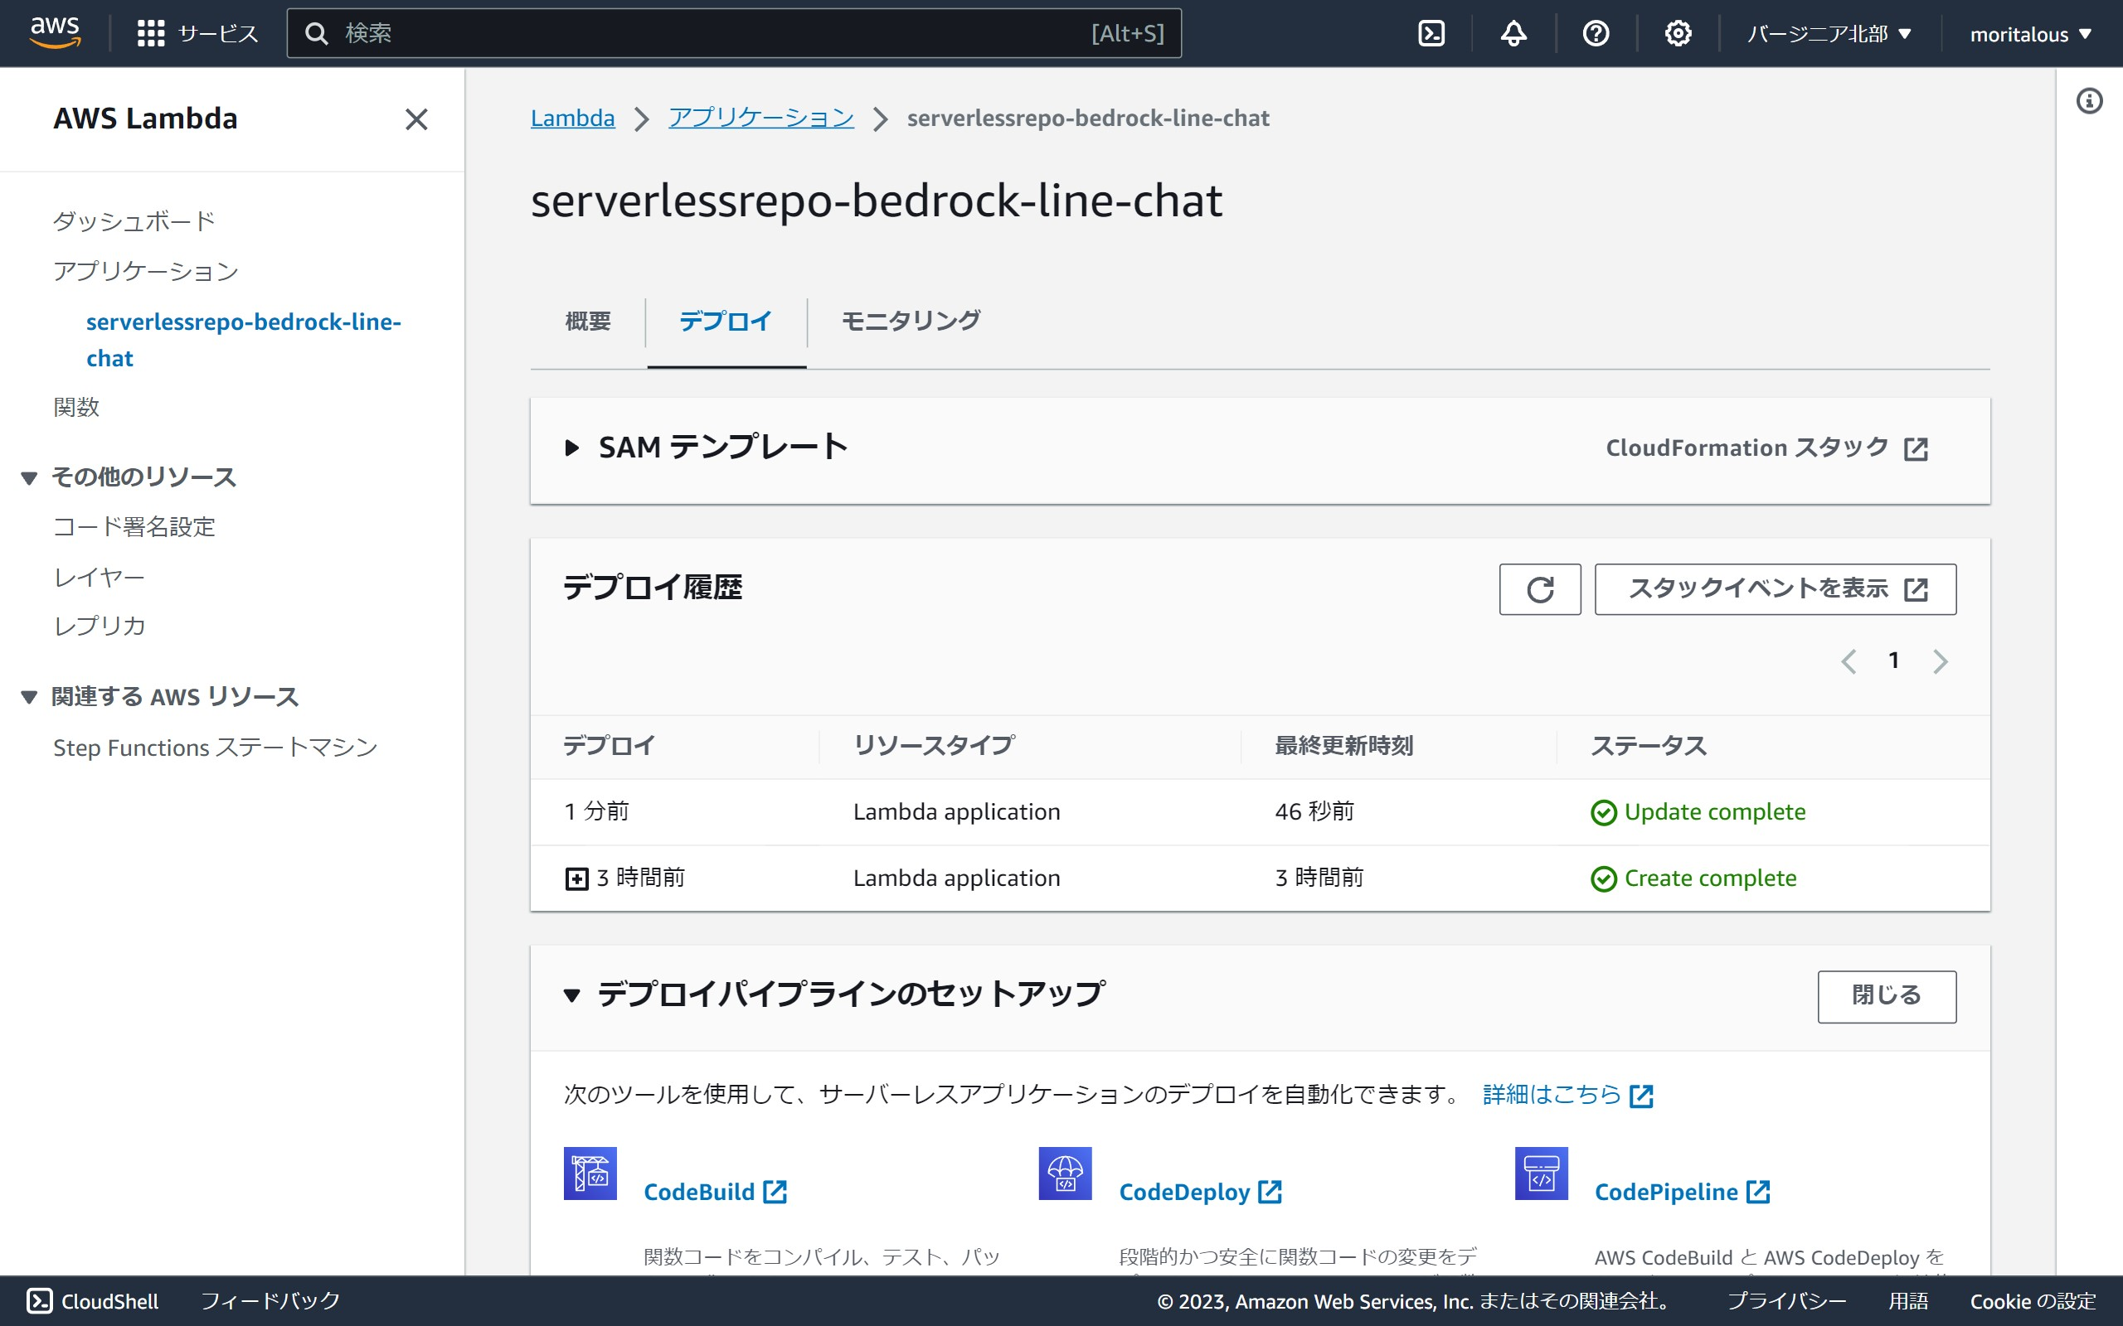The image size is (2123, 1326).
Task: Expand the 3 時間前 deployment row
Action: [576, 878]
